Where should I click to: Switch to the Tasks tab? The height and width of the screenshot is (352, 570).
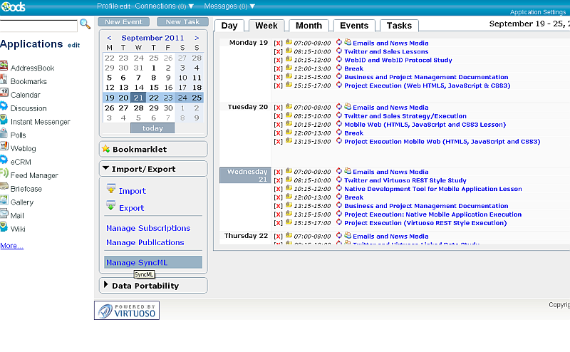coord(399,26)
